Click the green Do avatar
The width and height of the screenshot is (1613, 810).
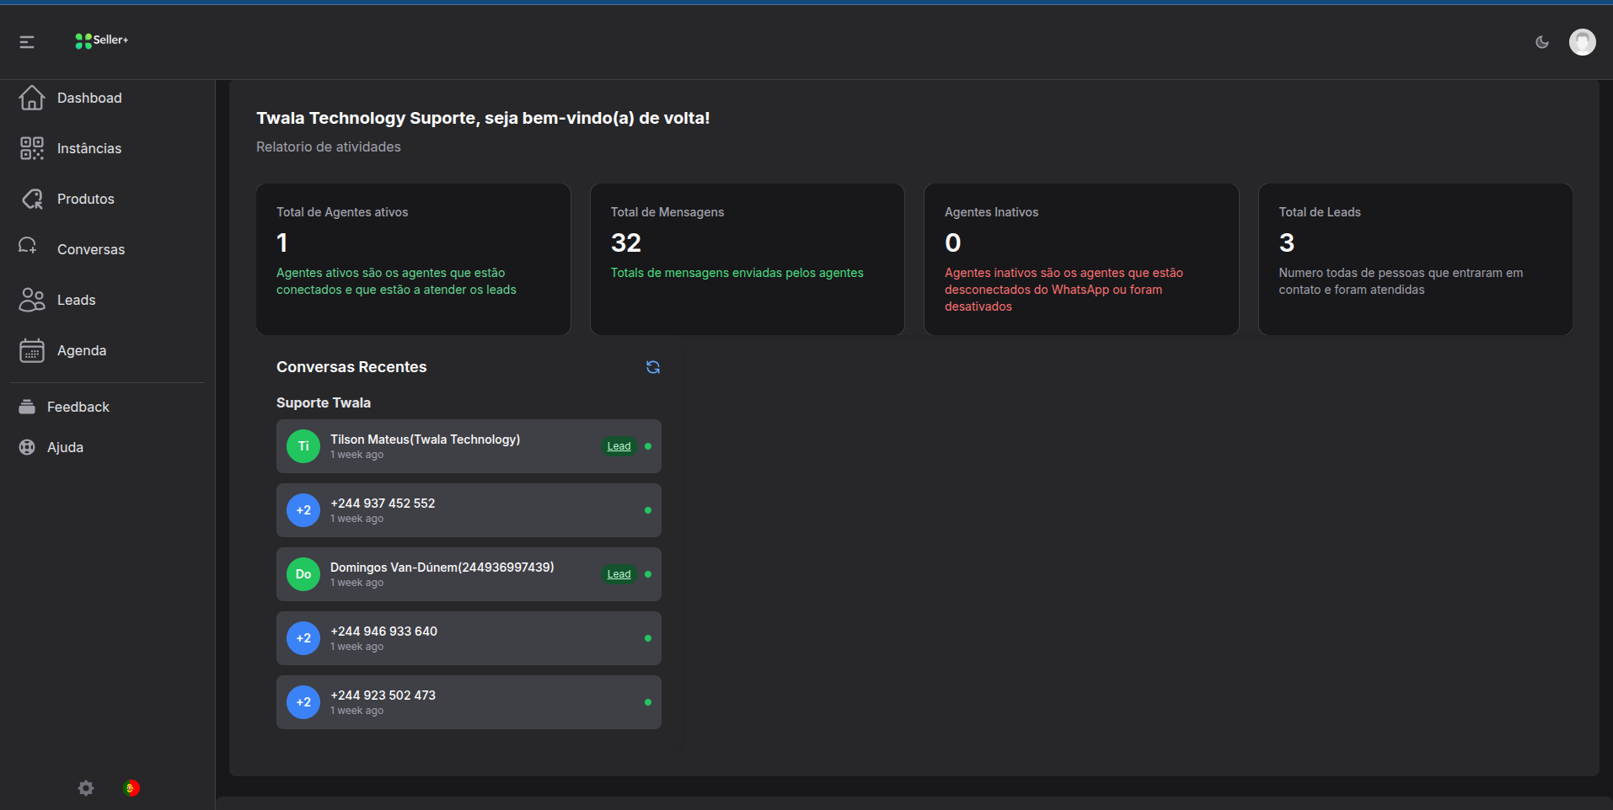click(x=303, y=574)
